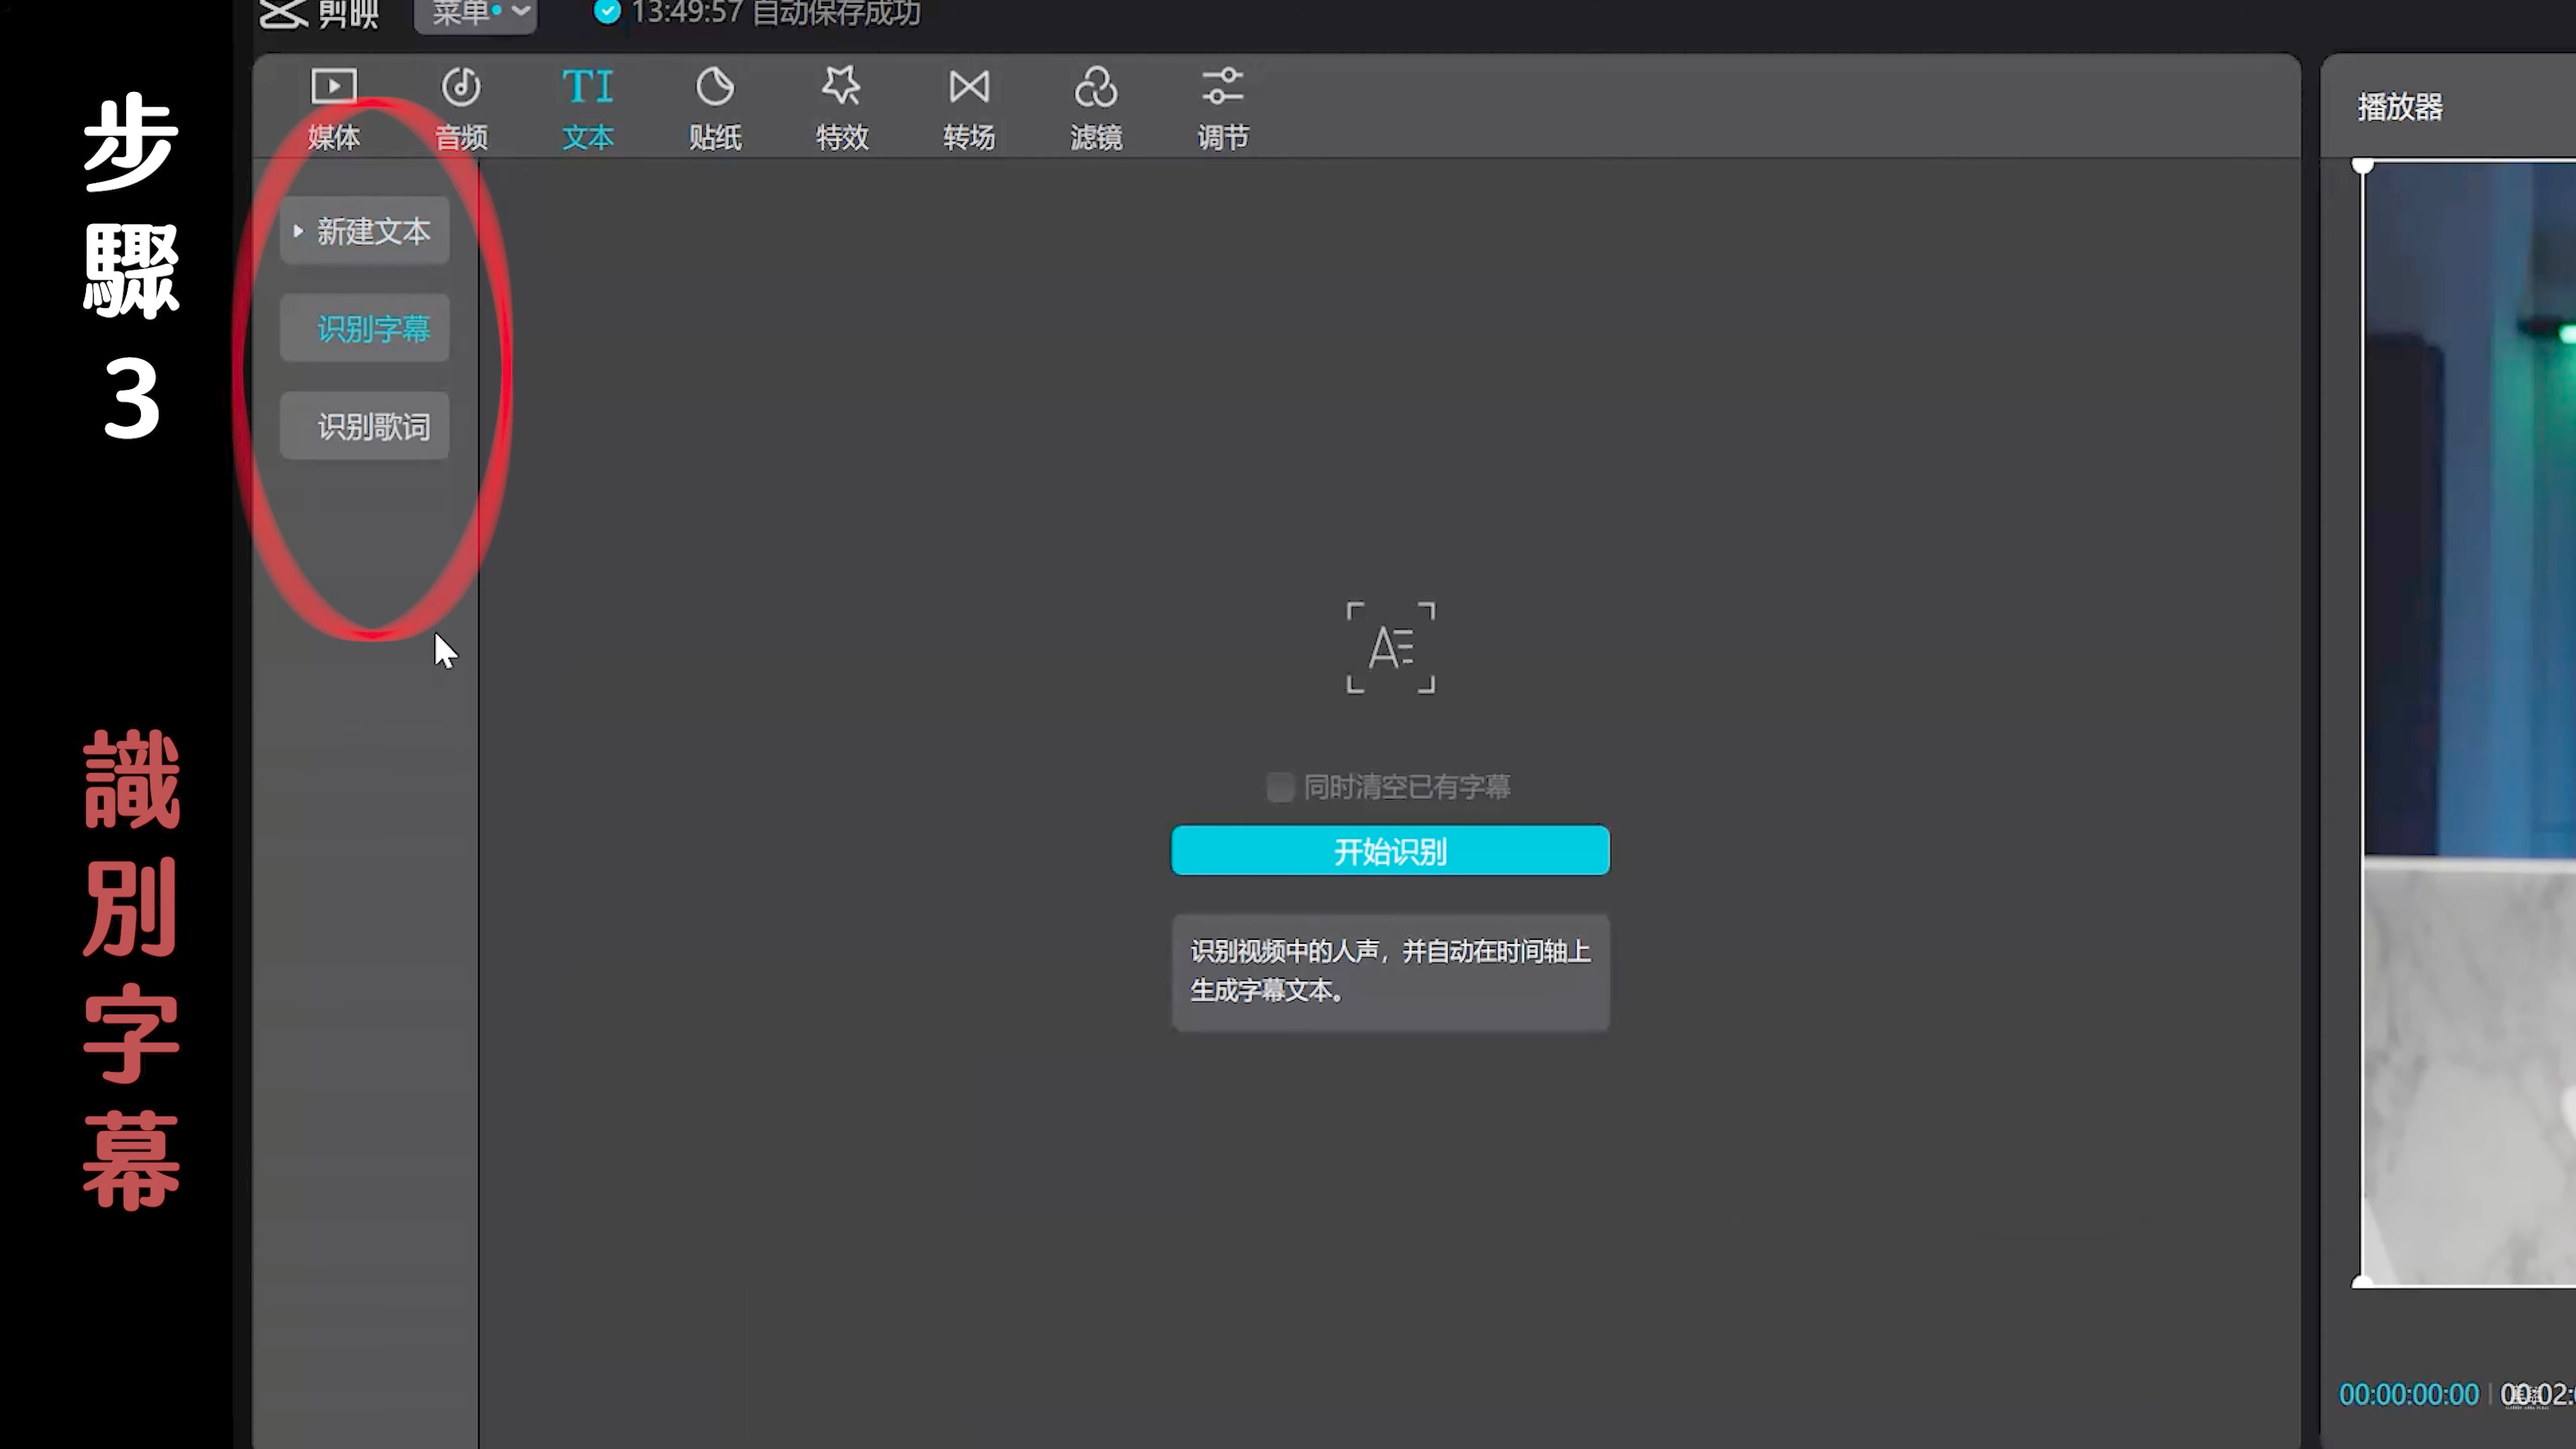Viewport: 2576px width, 1449px height.
Task: Click the subtitle recognition A icon
Action: [x=1390, y=648]
